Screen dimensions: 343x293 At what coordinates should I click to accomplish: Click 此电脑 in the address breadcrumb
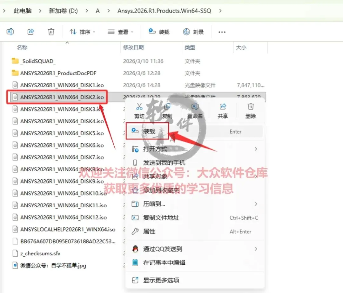[x=23, y=11]
